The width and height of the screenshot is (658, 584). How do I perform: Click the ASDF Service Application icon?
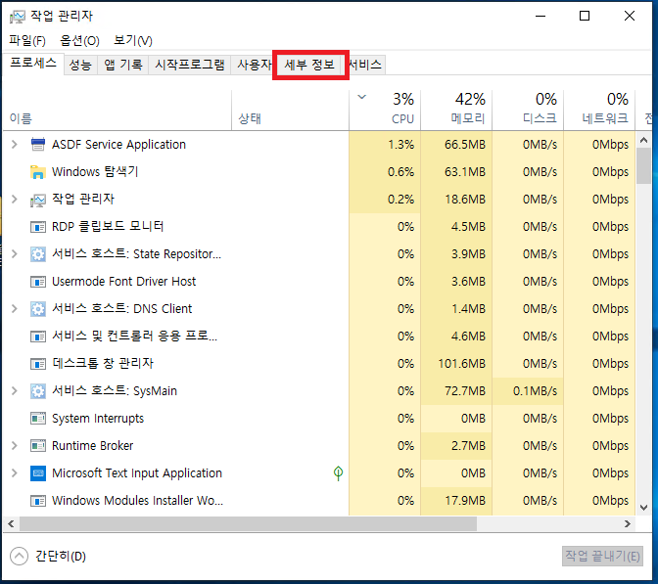(x=38, y=144)
